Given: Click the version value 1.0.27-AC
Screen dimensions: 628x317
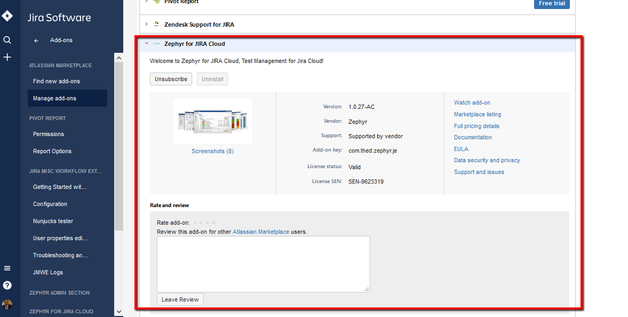Looking at the screenshot, I should [x=361, y=106].
